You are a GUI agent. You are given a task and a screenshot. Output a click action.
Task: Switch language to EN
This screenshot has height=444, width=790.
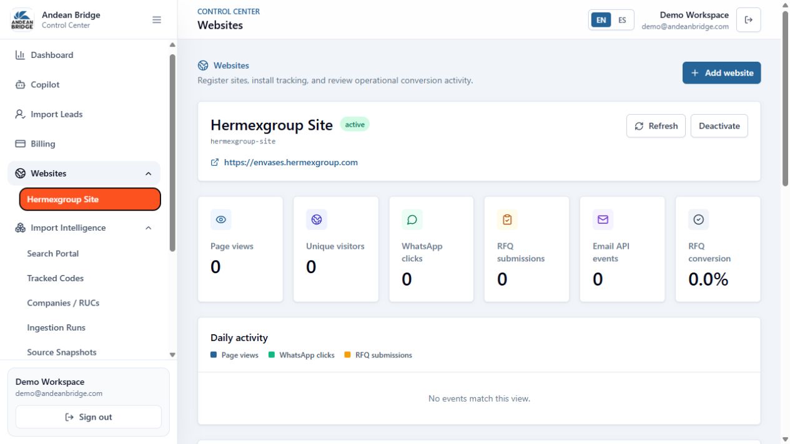(x=601, y=20)
